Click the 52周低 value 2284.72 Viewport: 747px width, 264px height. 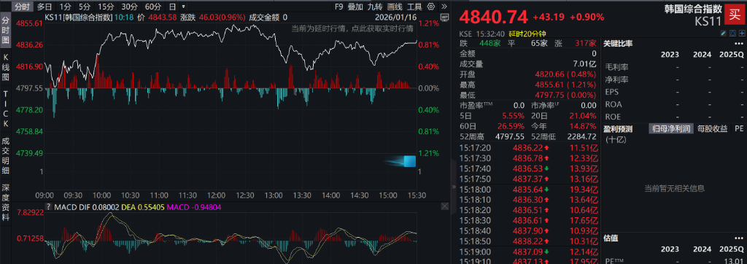point(581,136)
